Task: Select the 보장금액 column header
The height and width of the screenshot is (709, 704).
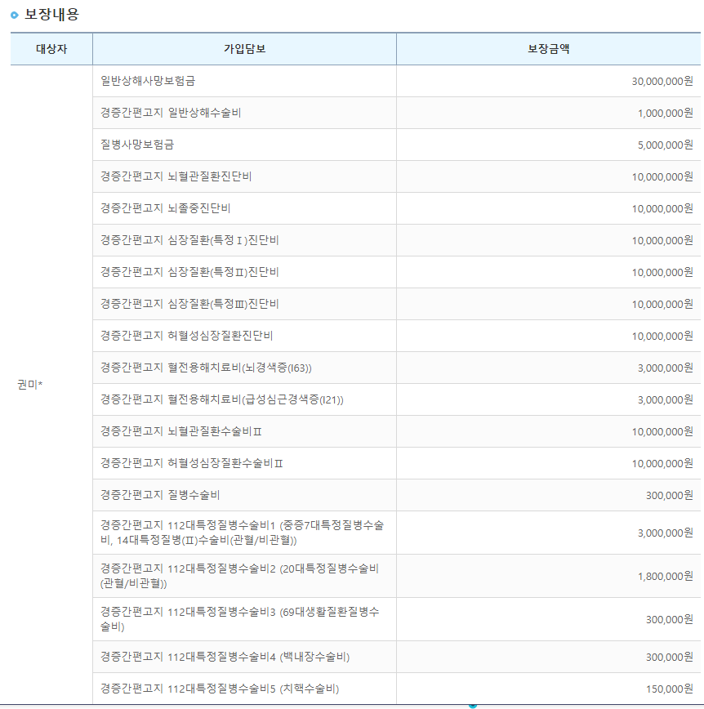Action: point(548,49)
